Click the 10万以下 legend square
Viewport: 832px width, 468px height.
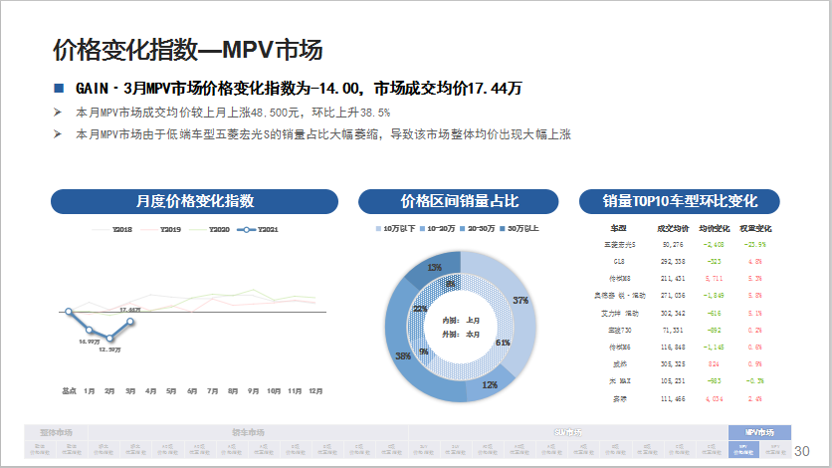pos(379,229)
